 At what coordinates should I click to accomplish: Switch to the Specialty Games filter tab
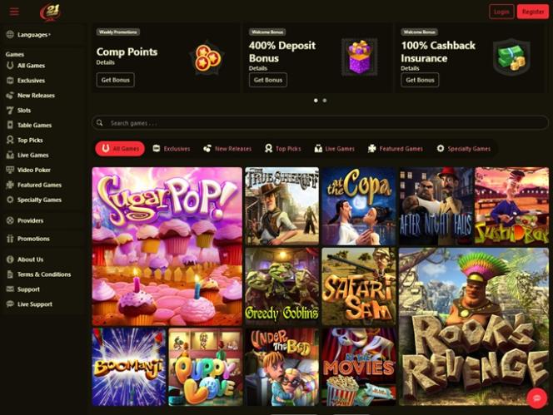[x=463, y=149]
